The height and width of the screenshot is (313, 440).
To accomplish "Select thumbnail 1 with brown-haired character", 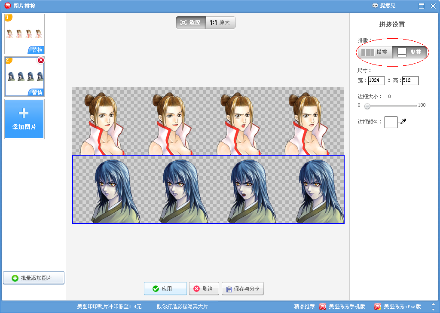I will [24, 34].
